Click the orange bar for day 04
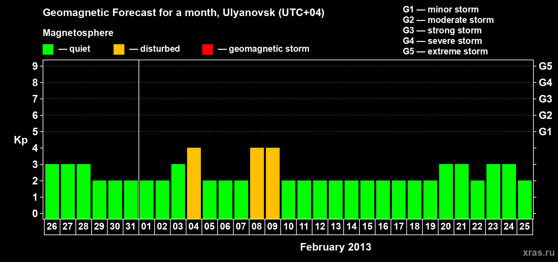Screen dimensions: 558x262 [x=194, y=183]
